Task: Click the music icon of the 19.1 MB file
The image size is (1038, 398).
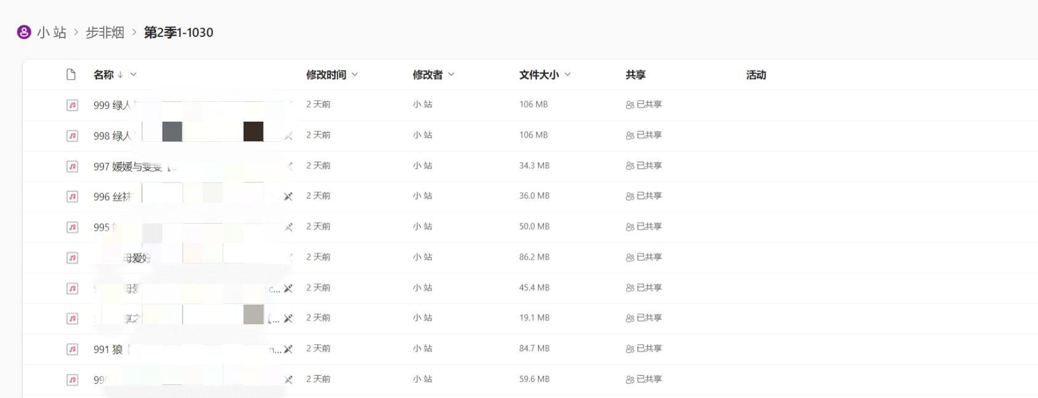Action: coord(72,318)
